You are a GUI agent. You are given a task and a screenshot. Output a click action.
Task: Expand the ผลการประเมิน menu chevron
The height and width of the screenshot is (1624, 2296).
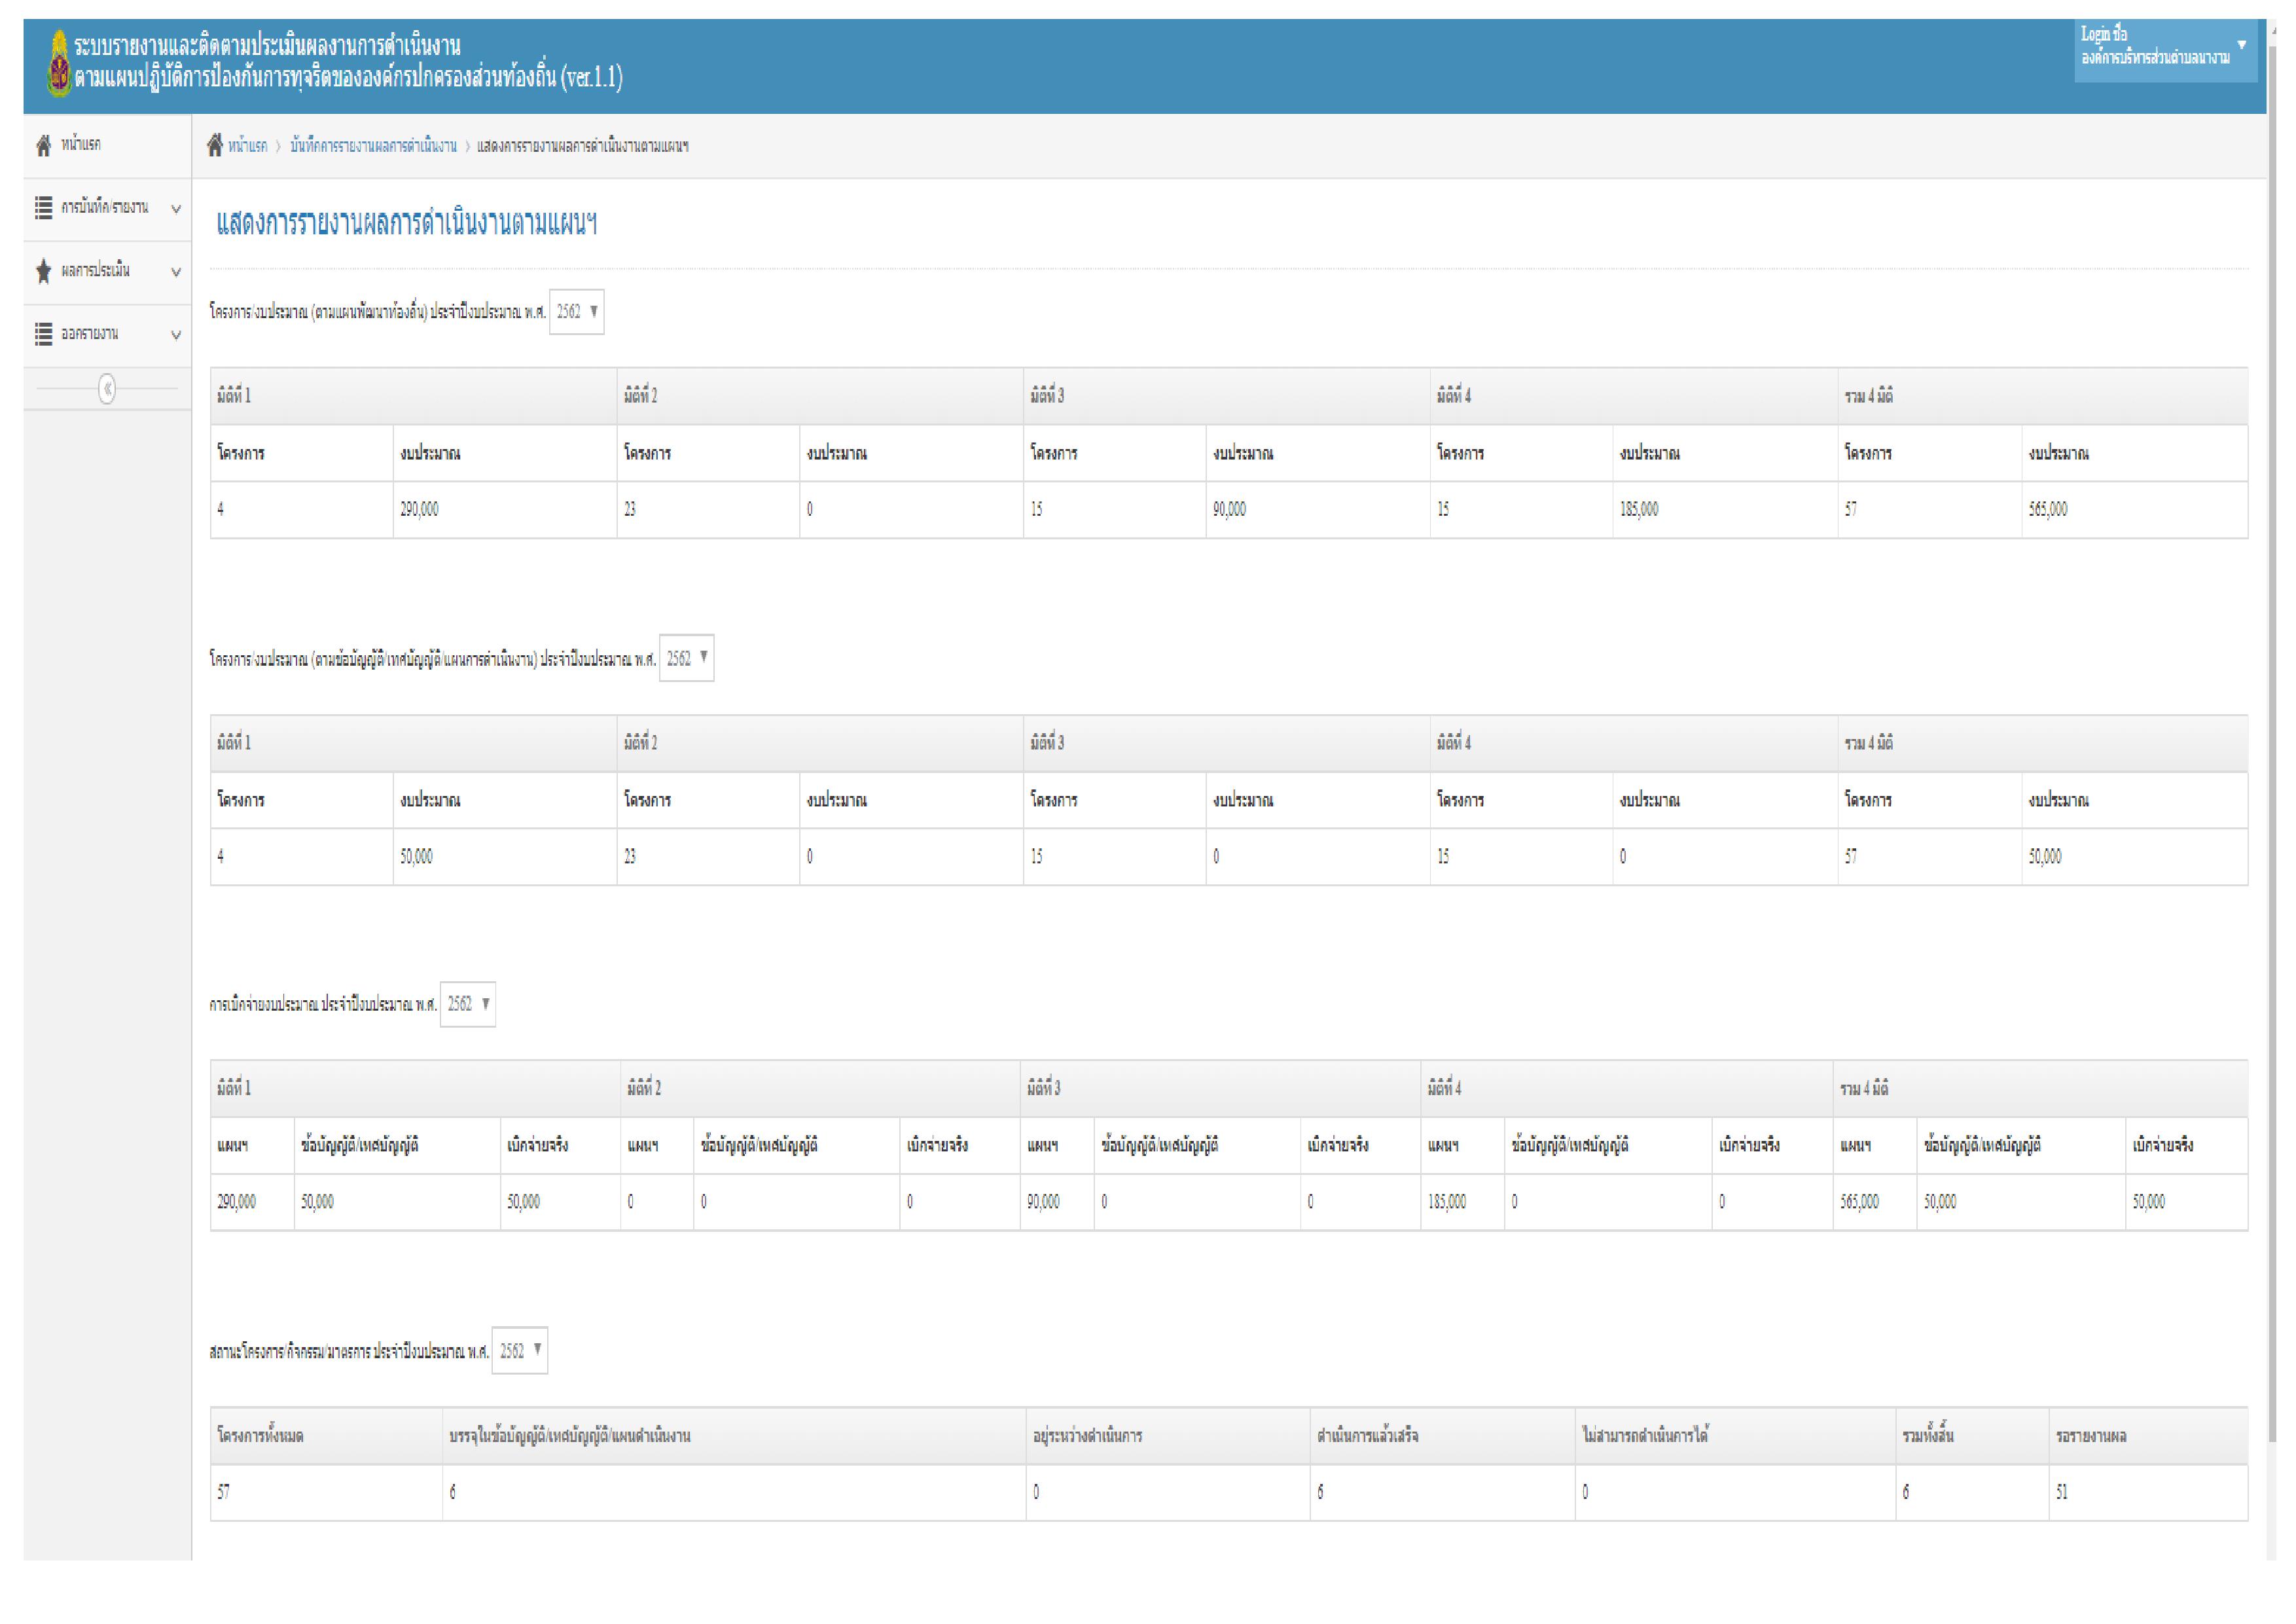(x=176, y=272)
